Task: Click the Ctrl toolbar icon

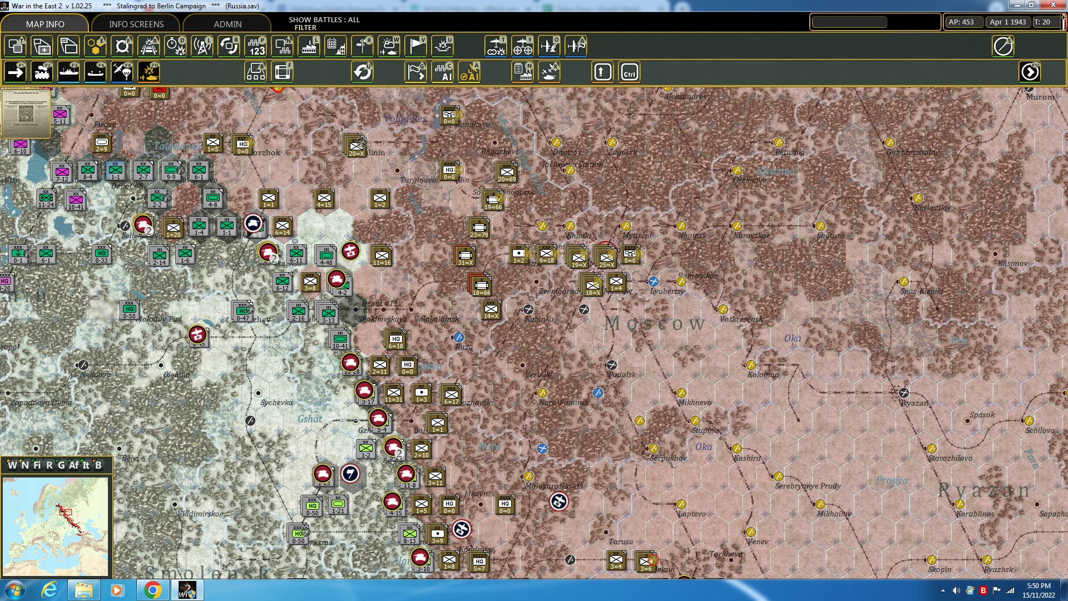Action: pyautogui.click(x=629, y=72)
